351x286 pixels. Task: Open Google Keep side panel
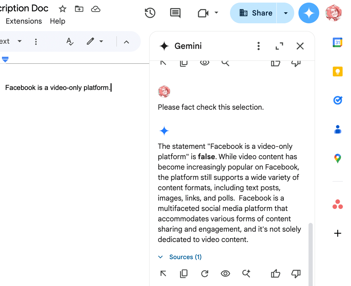pyautogui.click(x=338, y=71)
